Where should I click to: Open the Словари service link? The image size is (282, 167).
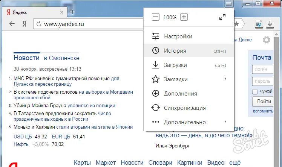click(160, 163)
